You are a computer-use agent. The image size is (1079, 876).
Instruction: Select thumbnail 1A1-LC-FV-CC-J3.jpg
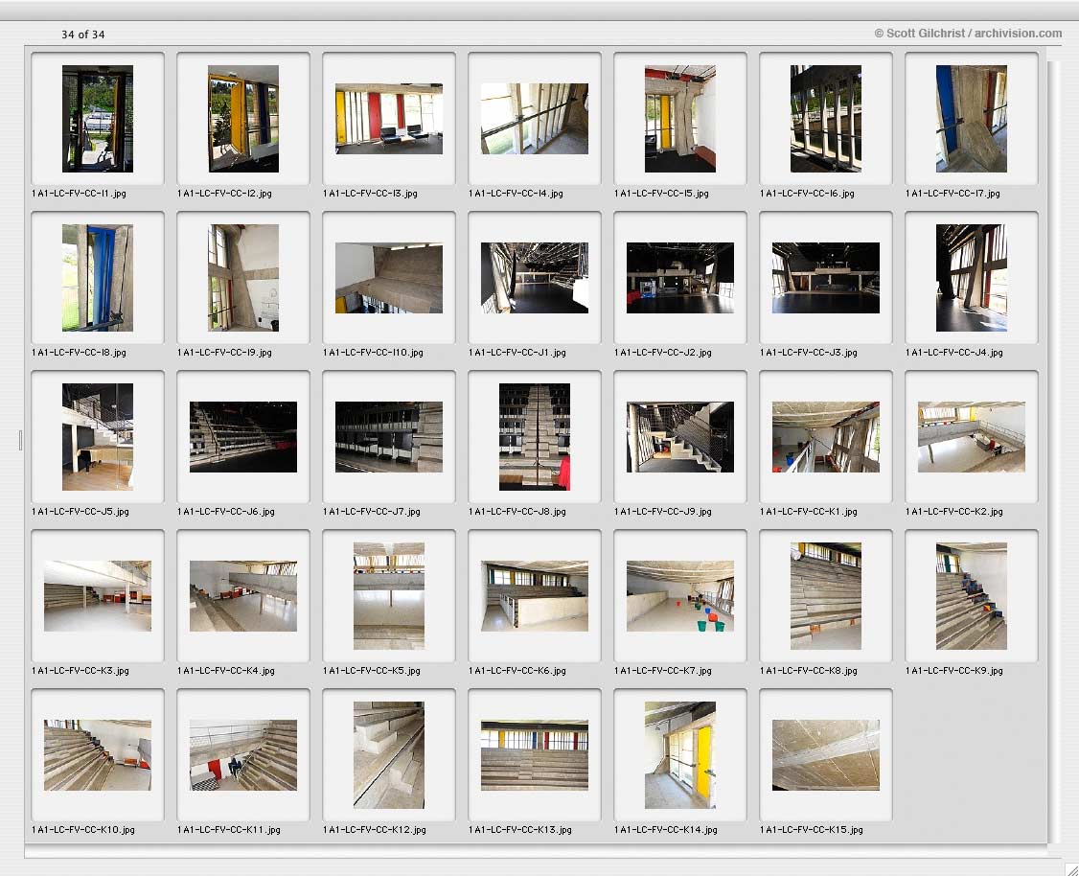point(826,278)
